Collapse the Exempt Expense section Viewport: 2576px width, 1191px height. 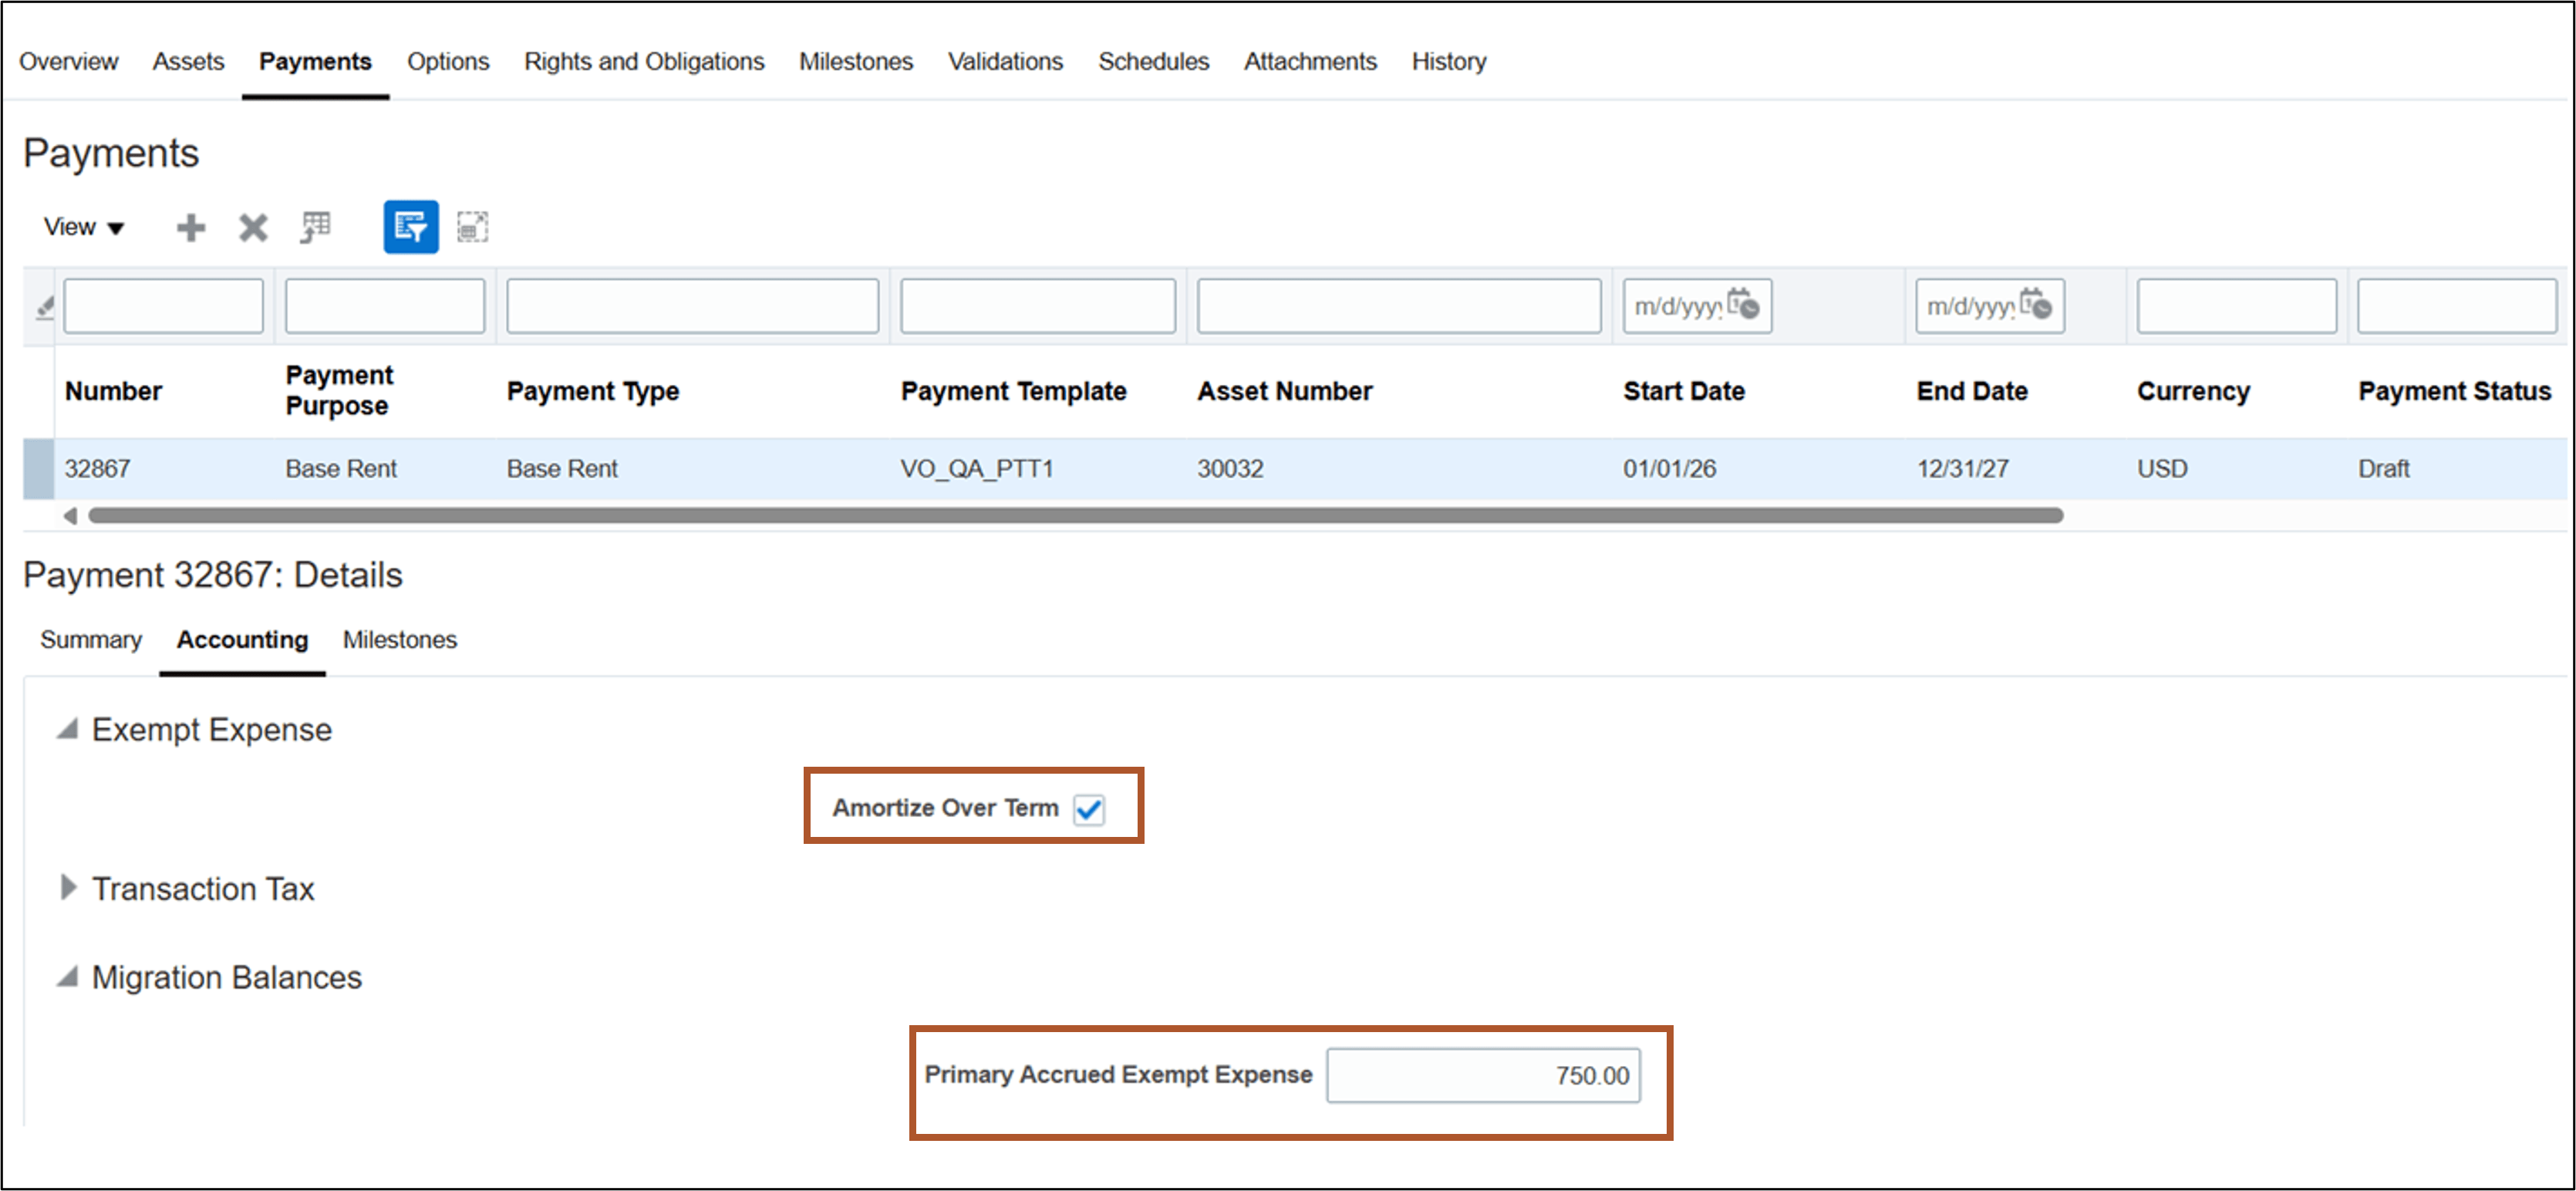[67, 729]
